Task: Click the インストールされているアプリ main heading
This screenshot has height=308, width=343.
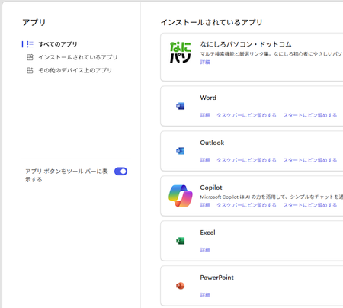Action: (211, 22)
